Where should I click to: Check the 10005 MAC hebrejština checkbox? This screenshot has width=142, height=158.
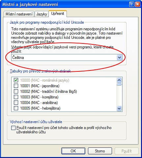[16, 108]
